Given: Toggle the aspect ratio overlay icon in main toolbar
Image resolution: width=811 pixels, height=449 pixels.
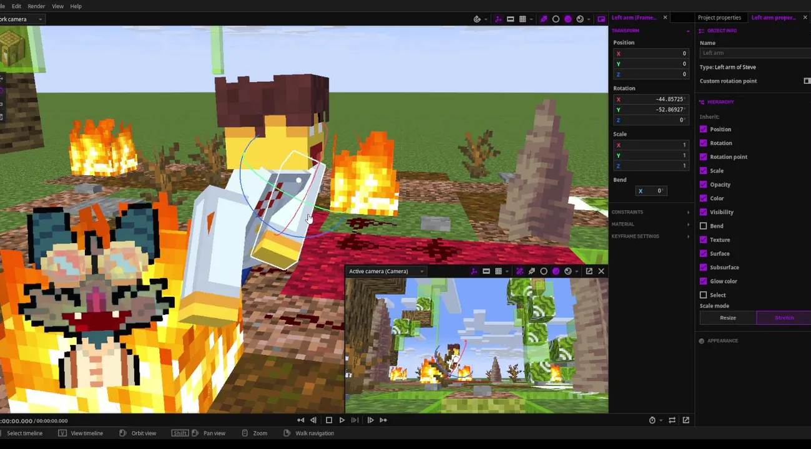Looking at the screenshot, I should (x=510, y=19).
